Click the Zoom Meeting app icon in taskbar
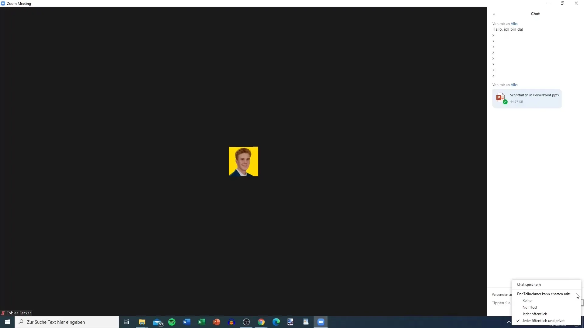This screenshot has height=328, width=584. (321, 322)
